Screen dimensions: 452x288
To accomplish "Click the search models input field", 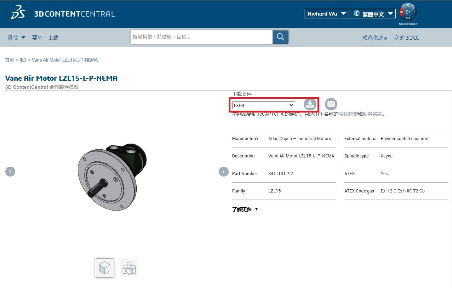I will [201, 37].
